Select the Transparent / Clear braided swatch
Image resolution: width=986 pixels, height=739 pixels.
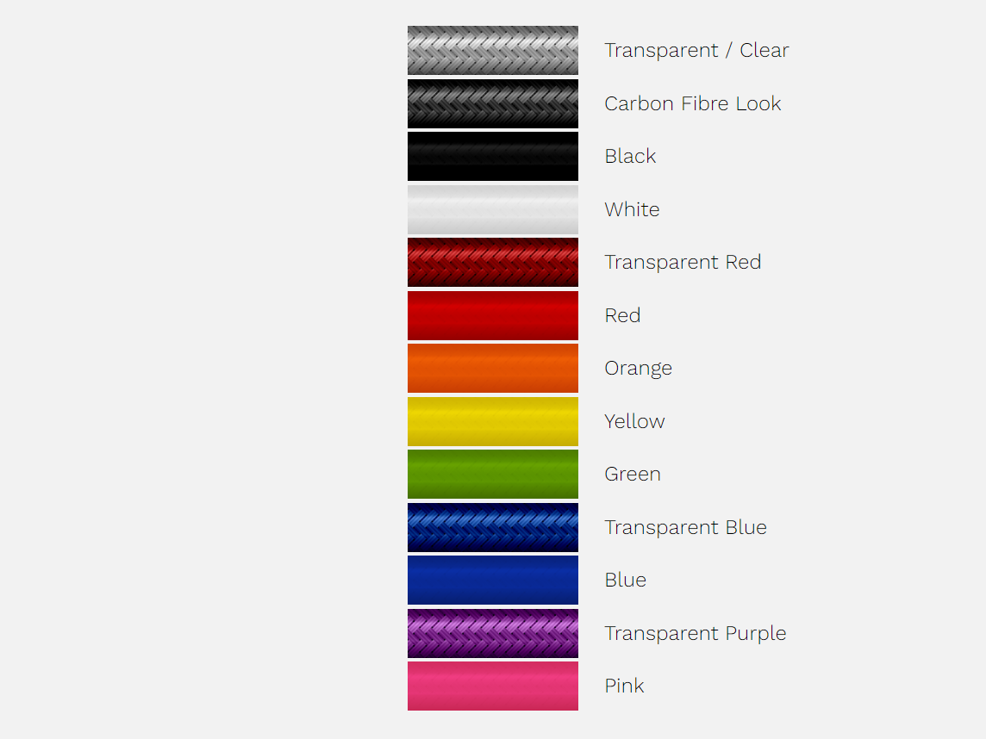click(492, 50)
